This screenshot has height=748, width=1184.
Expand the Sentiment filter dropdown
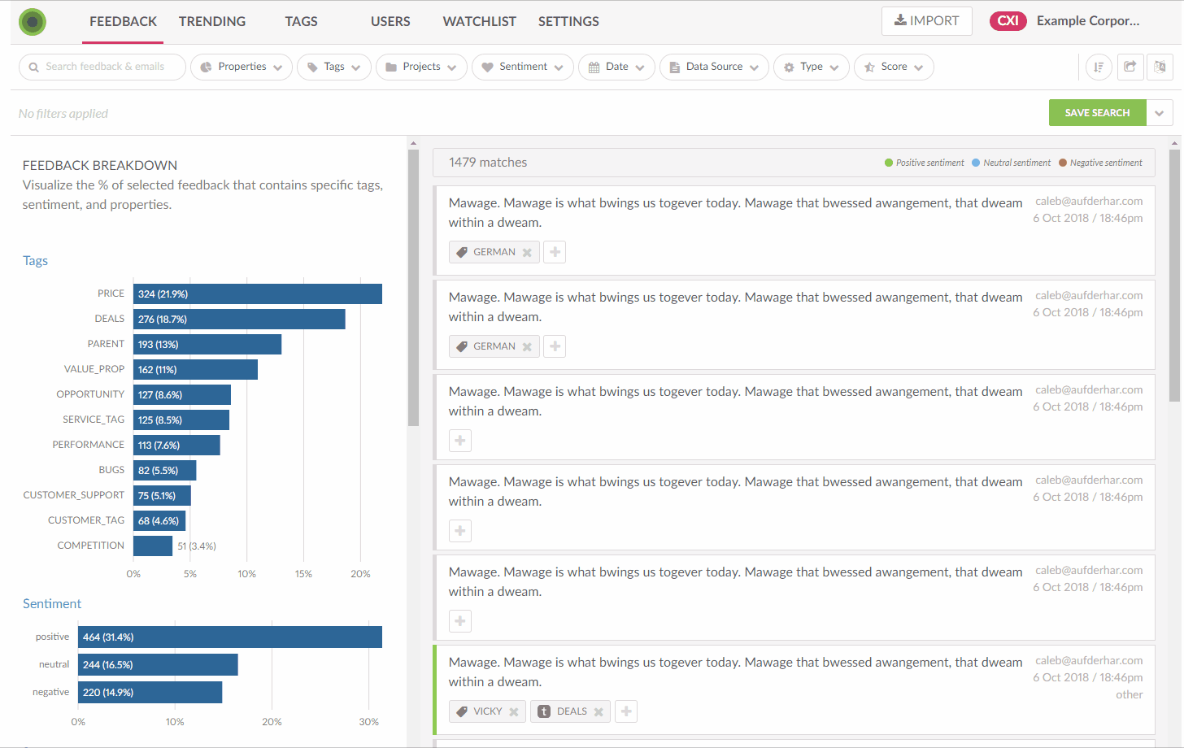(x=523, y=67)
